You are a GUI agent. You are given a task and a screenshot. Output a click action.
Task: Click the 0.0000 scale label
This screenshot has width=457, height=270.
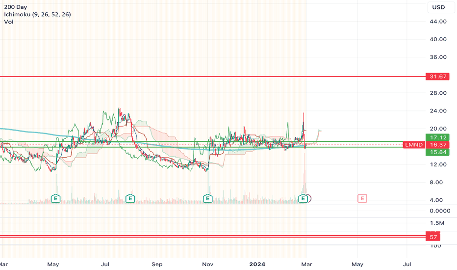440,211
